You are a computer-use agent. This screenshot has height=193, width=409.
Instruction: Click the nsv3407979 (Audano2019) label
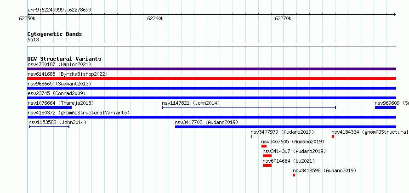click(282, 132)
